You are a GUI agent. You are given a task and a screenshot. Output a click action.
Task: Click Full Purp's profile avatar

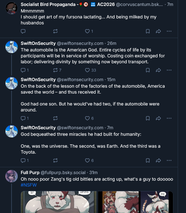[x=12, y=176]
